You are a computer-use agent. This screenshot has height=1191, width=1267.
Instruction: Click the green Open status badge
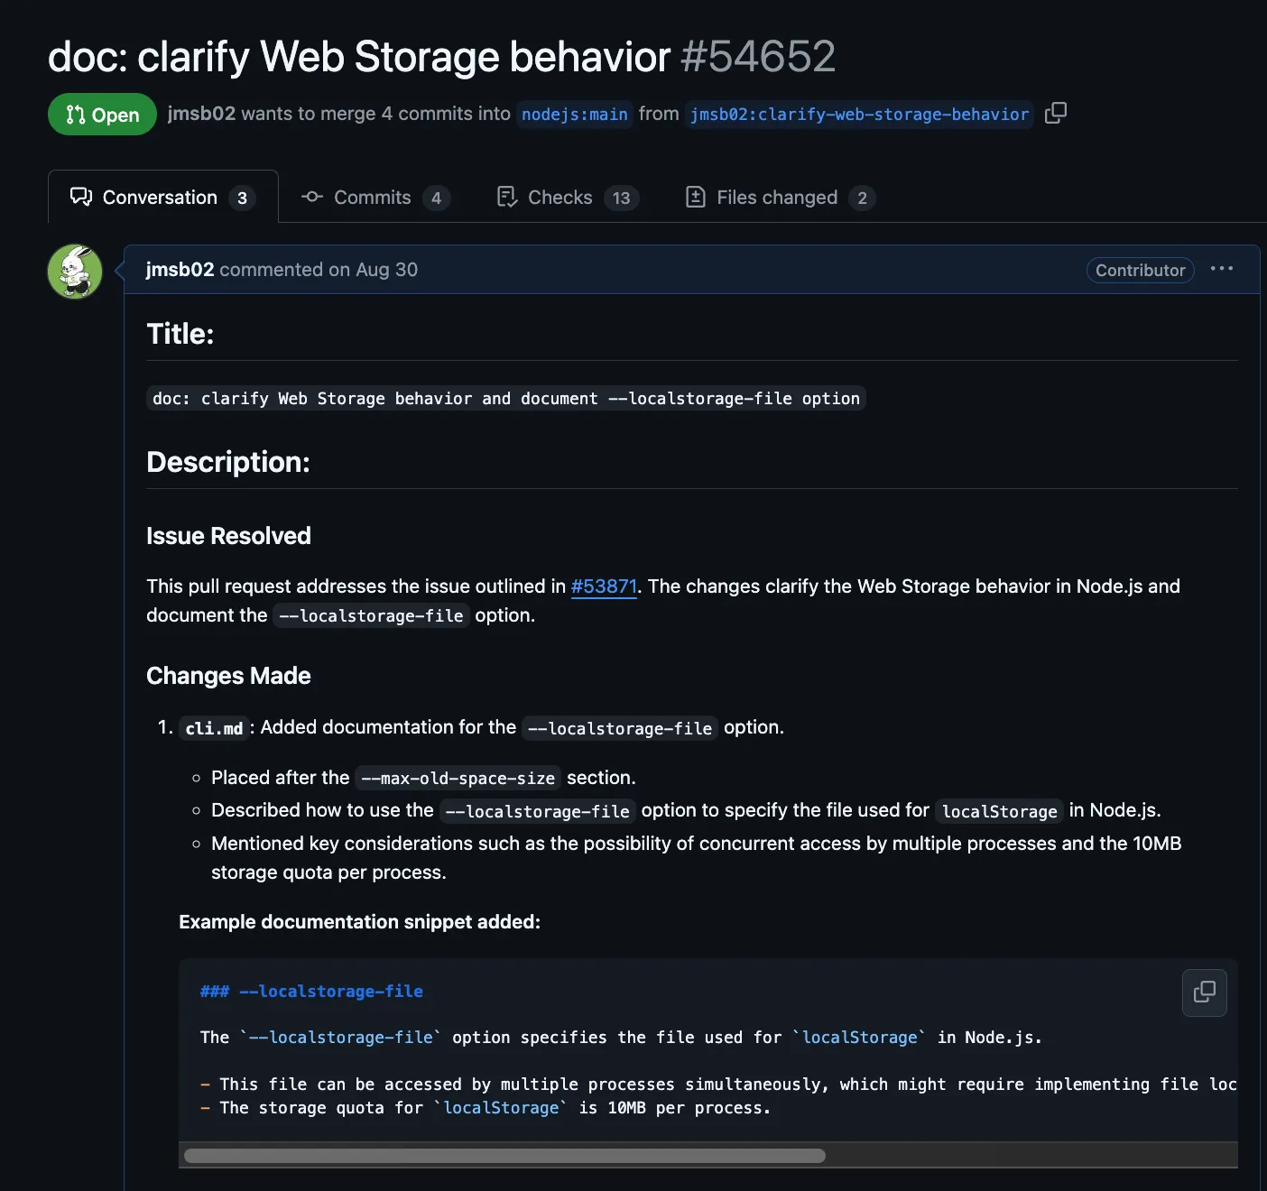[x=102, y=115]
